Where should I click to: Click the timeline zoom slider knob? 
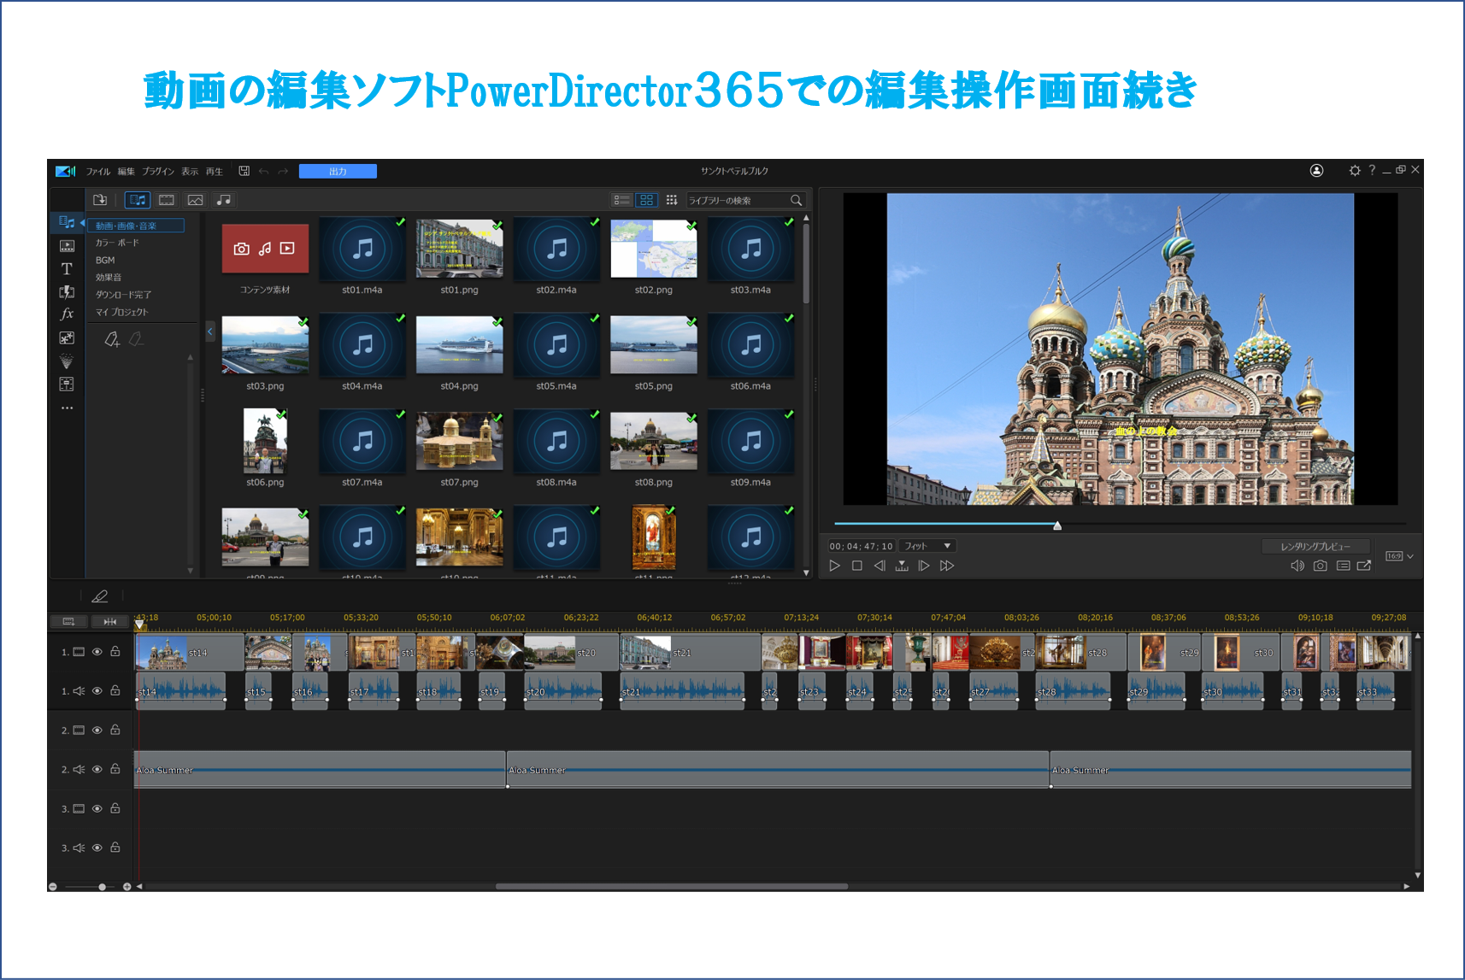pos(102,887)
